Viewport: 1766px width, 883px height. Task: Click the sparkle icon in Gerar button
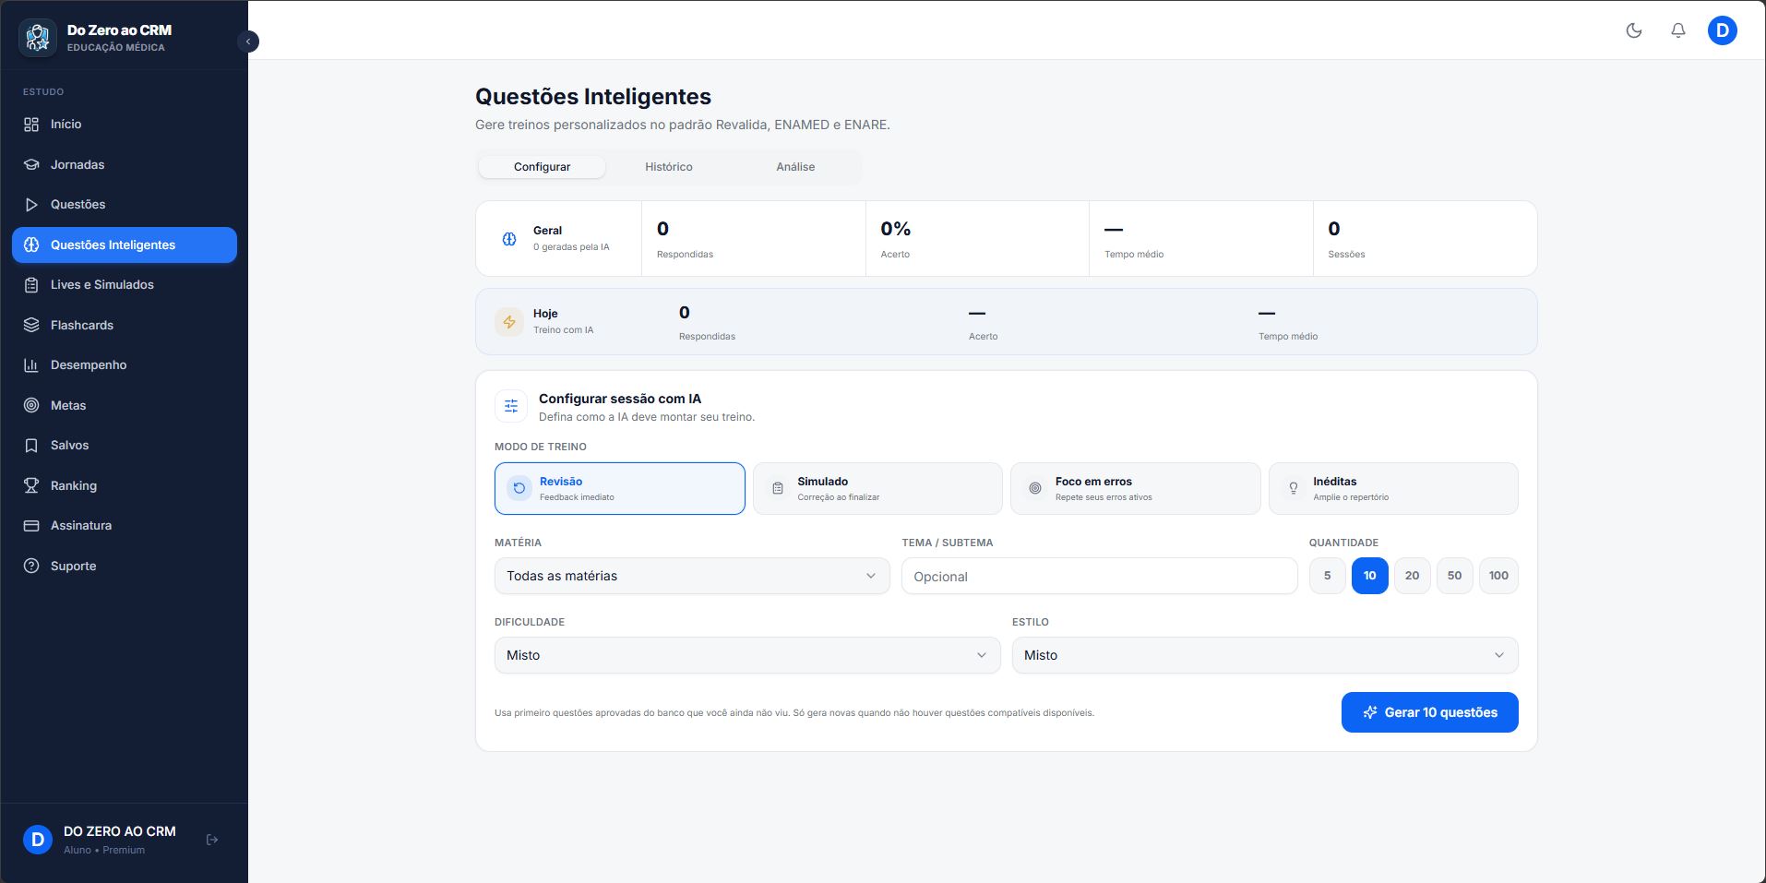click(x=1370, y=712)
